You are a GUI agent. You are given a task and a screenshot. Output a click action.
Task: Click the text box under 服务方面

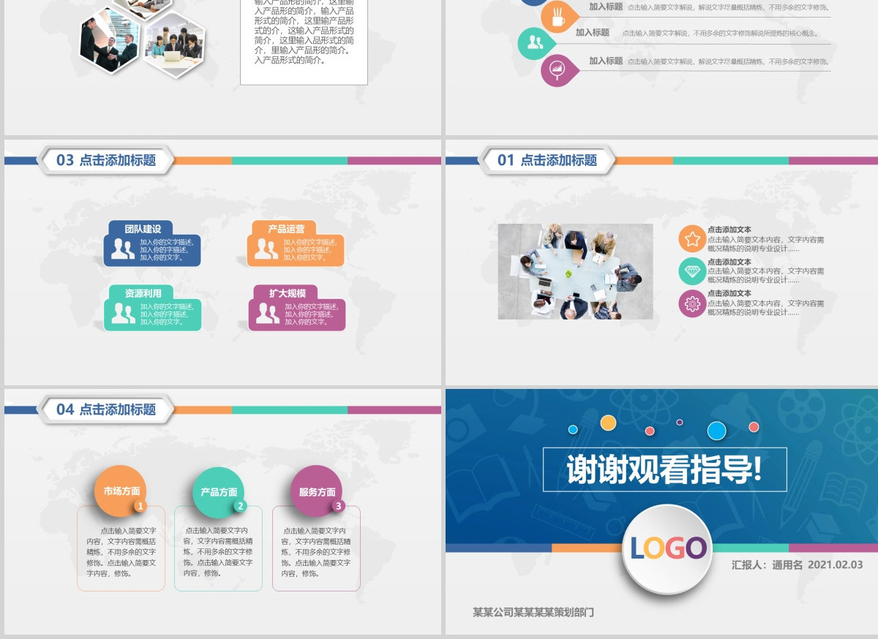316,548
